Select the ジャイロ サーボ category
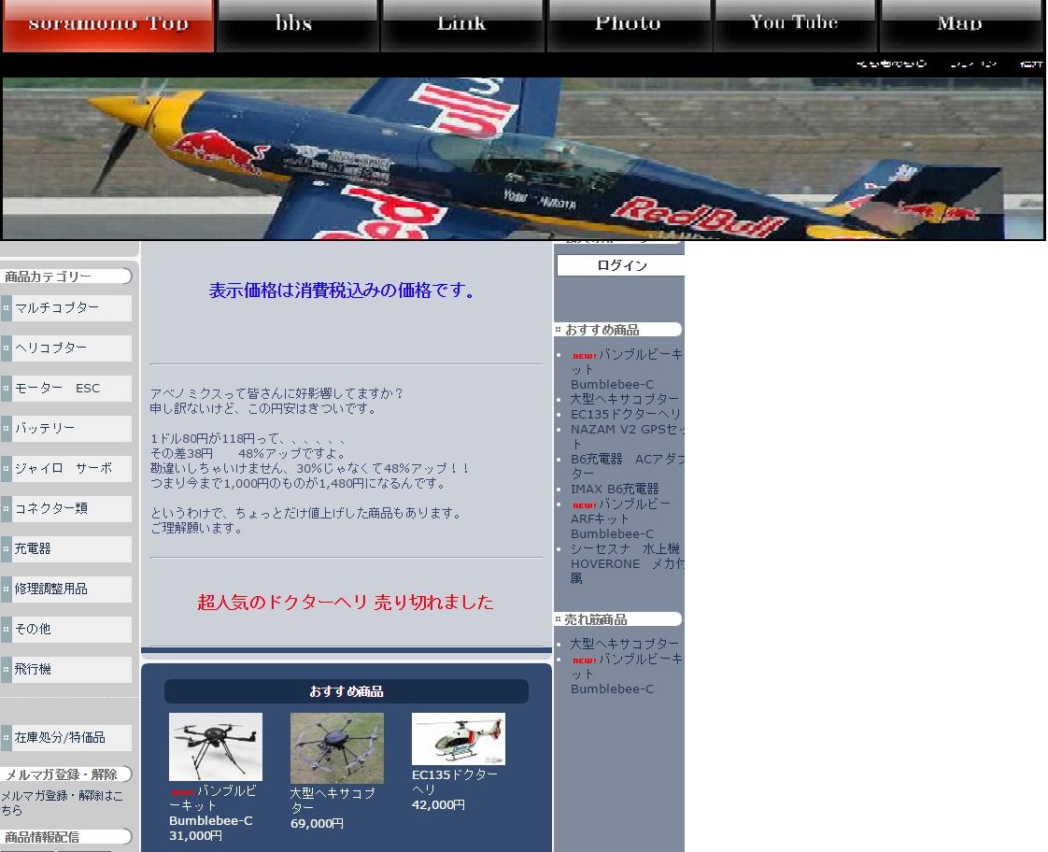The image size is (1048, 852). pos(66,468)
